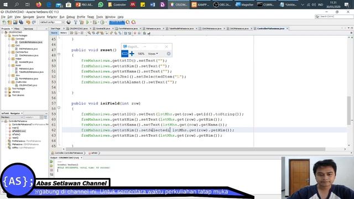Image resolution: width=354 pixels, height=199 pixels.
Task: Expand the Libraries node
Action: [6, 92]
